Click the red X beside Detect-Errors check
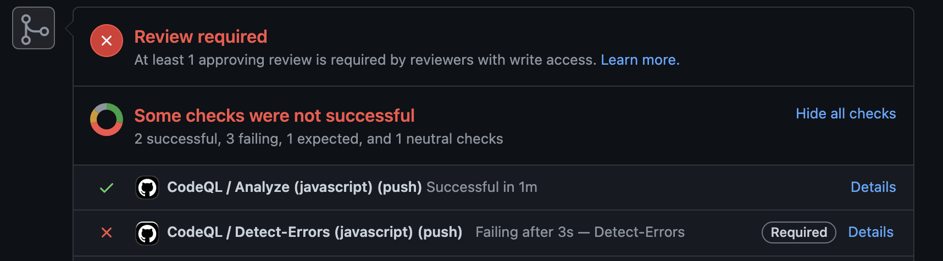 pyautogui.click(x=107, y=233)
